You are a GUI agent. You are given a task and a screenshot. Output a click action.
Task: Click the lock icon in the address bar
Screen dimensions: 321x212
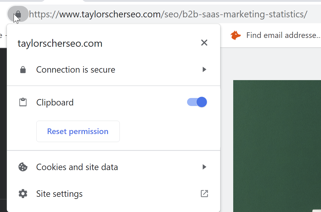tap(18, 14)
